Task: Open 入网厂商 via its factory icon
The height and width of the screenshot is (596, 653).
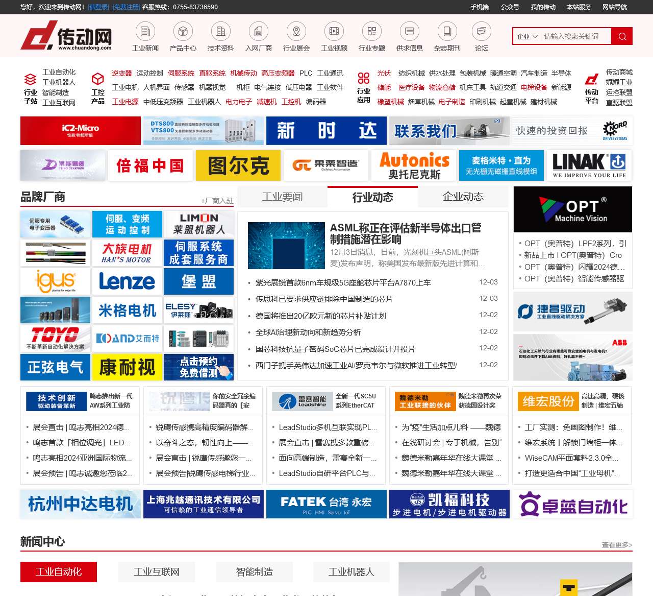Action: pos(258,32)
